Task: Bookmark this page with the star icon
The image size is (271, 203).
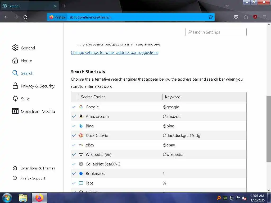Action: 210,17
